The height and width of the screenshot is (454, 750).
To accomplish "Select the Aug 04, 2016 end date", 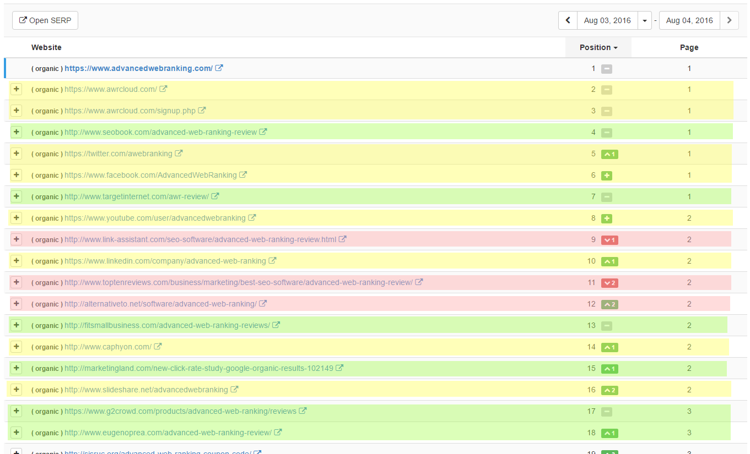I will [x=689, y=20].
